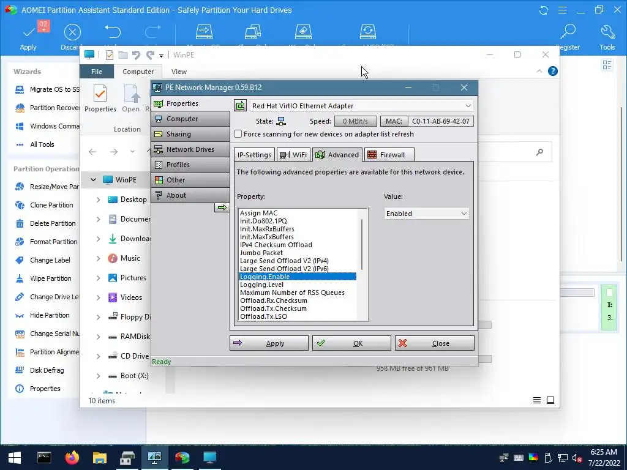
Task: Click the Close button in PE Network Manager
Action: pyautogui.click(x=435, y=343)
